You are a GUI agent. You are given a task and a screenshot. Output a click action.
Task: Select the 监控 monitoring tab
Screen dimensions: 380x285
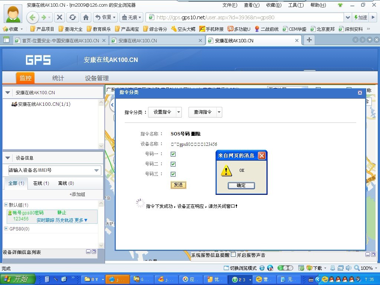25,78
